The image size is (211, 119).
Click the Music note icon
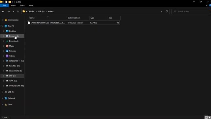[7, 46]
